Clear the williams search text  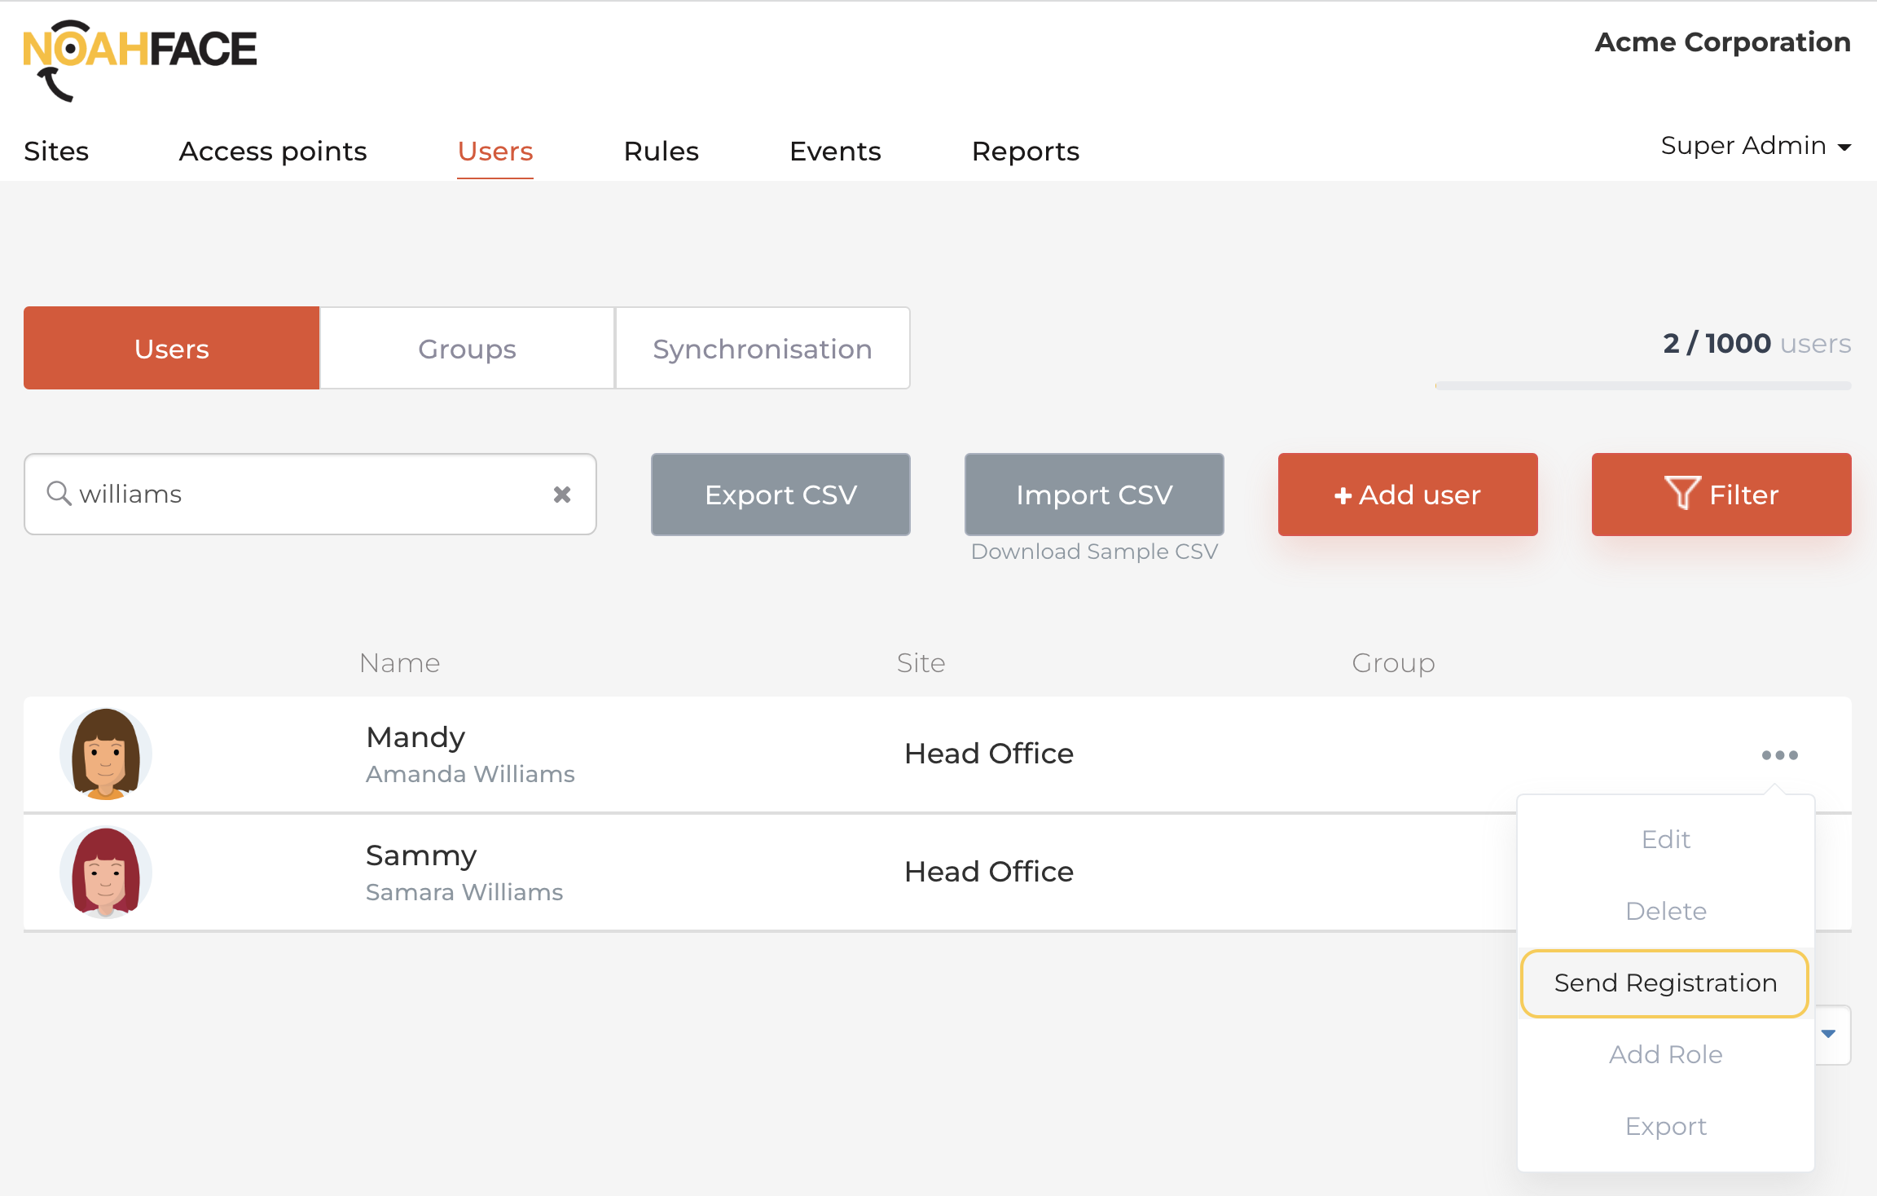[561, 495]
